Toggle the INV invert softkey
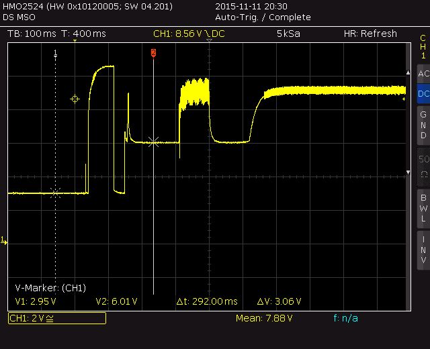This screenshot has height=349, width=430. (x=423, y=250)
